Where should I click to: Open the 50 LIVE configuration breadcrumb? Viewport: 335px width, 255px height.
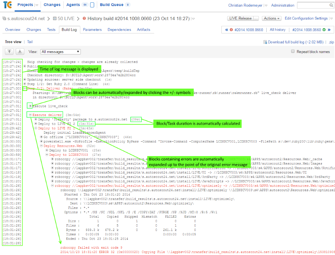pos(66,19)
